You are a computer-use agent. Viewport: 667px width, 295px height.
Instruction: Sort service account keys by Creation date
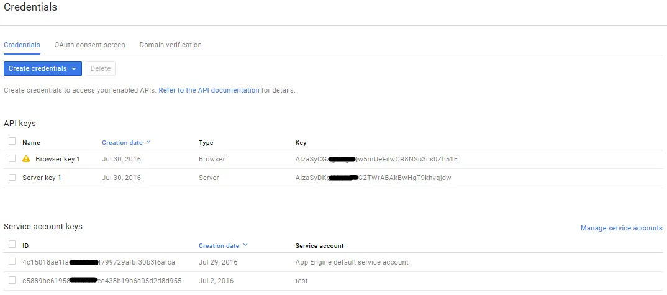pos(219,245)
